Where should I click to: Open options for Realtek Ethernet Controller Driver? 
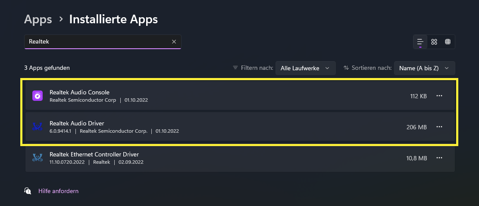(x=439, y=158)
